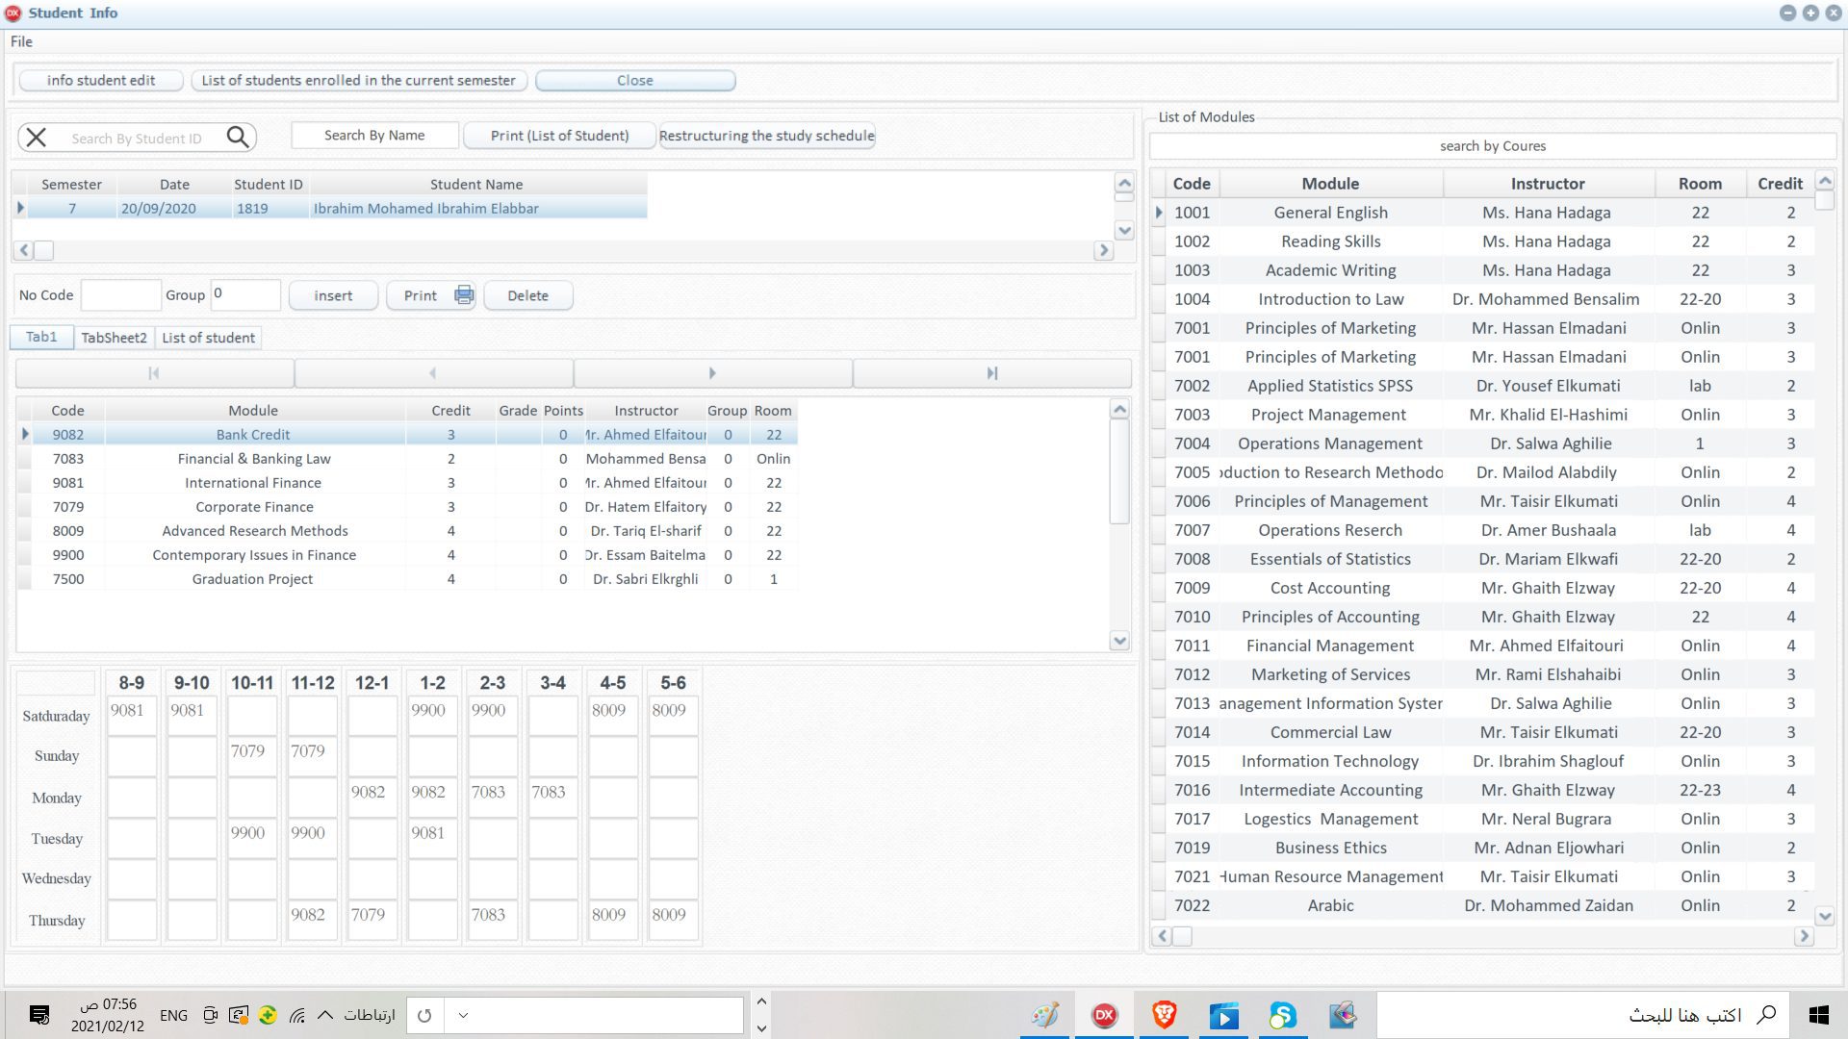Click the Credit column header in modules list
Image resolution: width=1848 pixels, height=1039 pixels.
tap(1780, 184)
